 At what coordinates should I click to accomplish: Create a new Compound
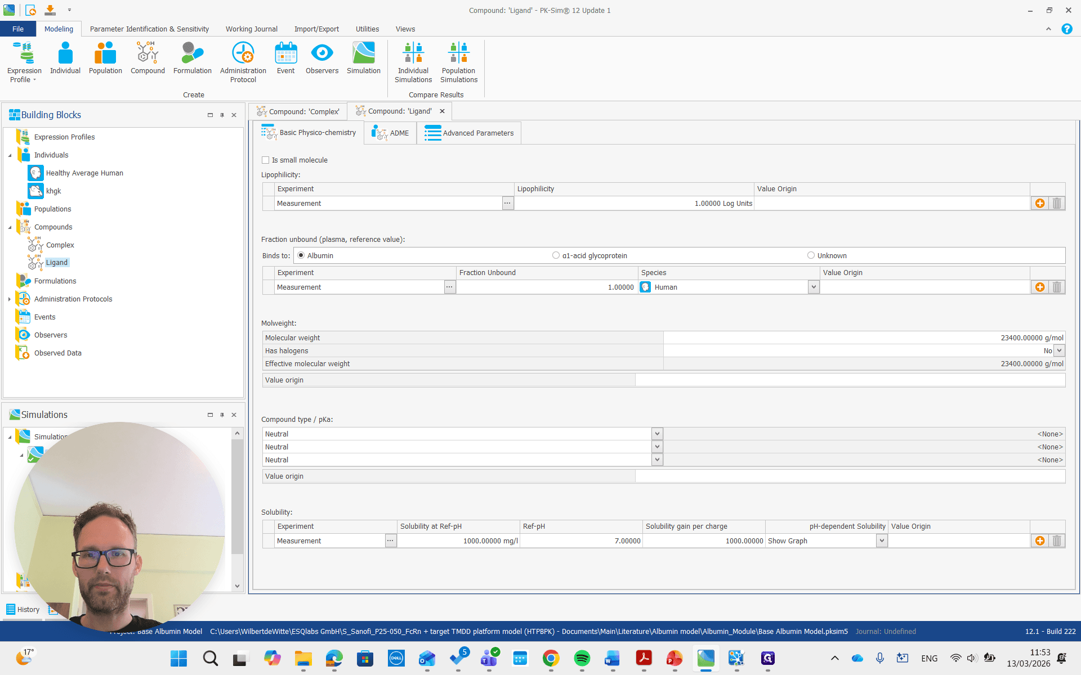[x=148, y=58]
